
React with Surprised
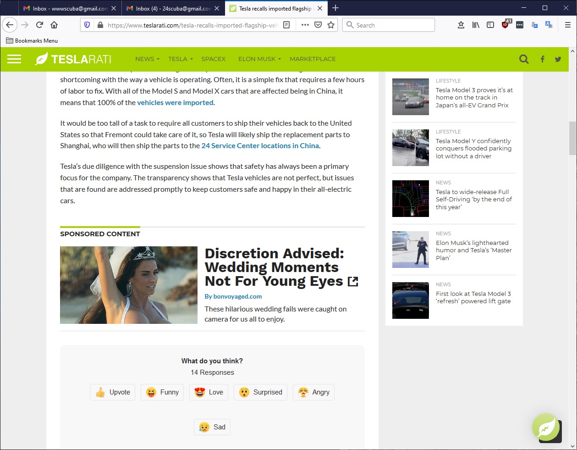[x=260, y=392]
